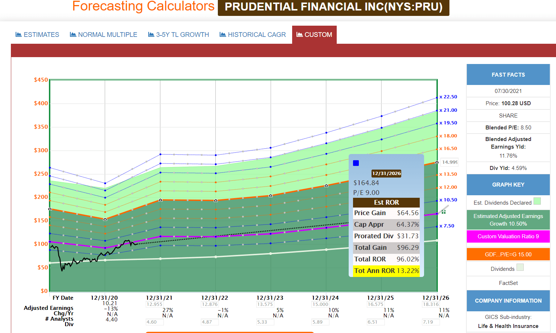Click the Total Gain $96.29 row

click(x=386, y=248)
